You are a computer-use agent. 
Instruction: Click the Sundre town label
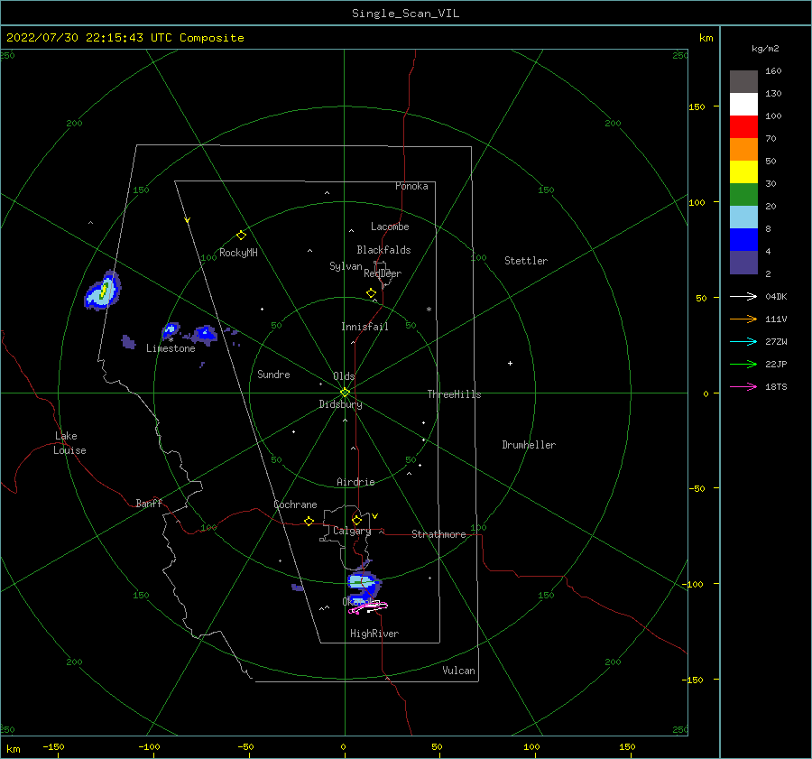pyautogui.click(x=273, y=374)
